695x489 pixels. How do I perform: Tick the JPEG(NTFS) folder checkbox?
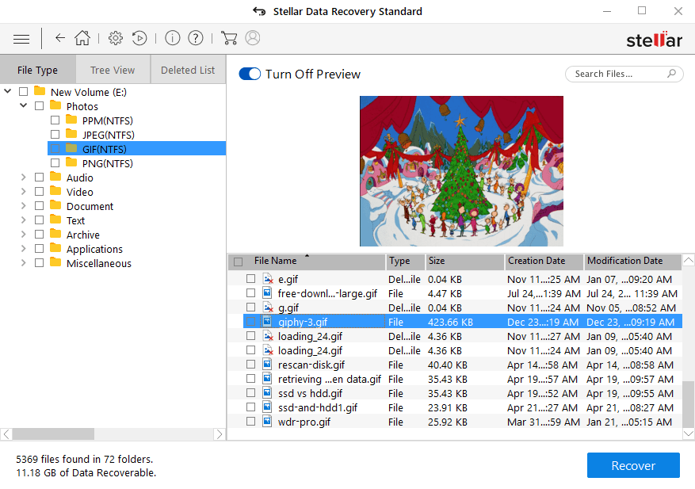(x=55, y=135)
